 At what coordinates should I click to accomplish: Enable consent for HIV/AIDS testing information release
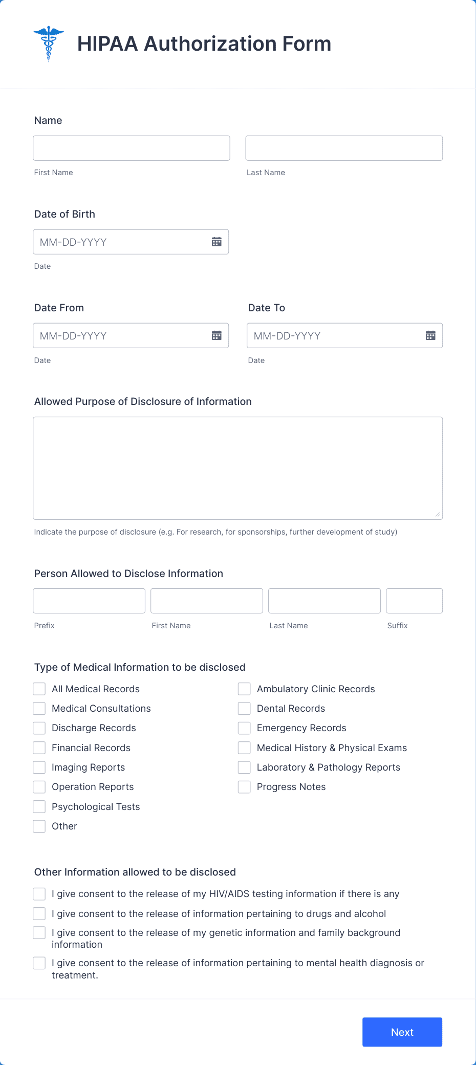tap(39, 893)
